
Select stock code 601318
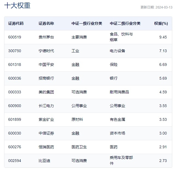(15, 65)
